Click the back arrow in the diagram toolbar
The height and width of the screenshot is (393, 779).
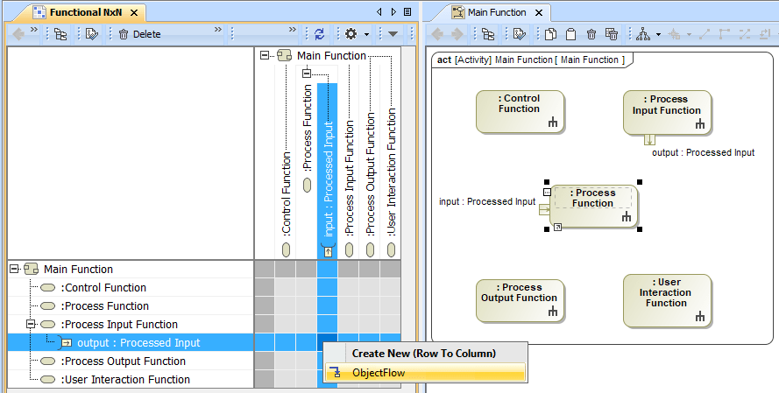click(437, 34)
